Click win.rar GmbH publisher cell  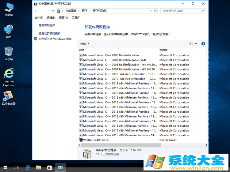168,140
